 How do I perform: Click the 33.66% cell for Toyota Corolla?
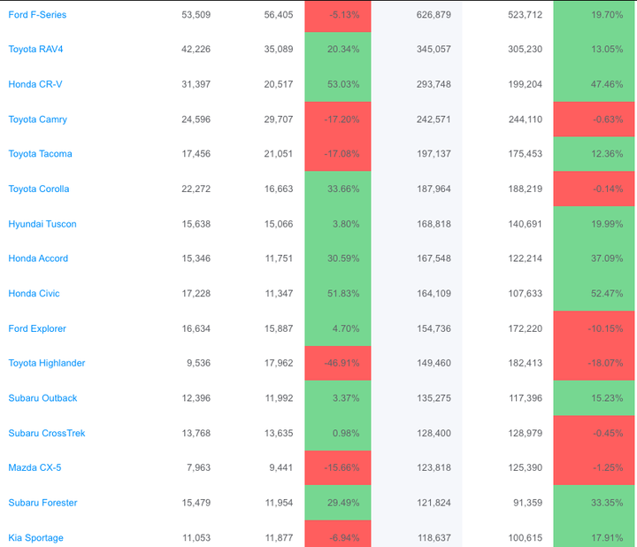(x=338, y=189)
